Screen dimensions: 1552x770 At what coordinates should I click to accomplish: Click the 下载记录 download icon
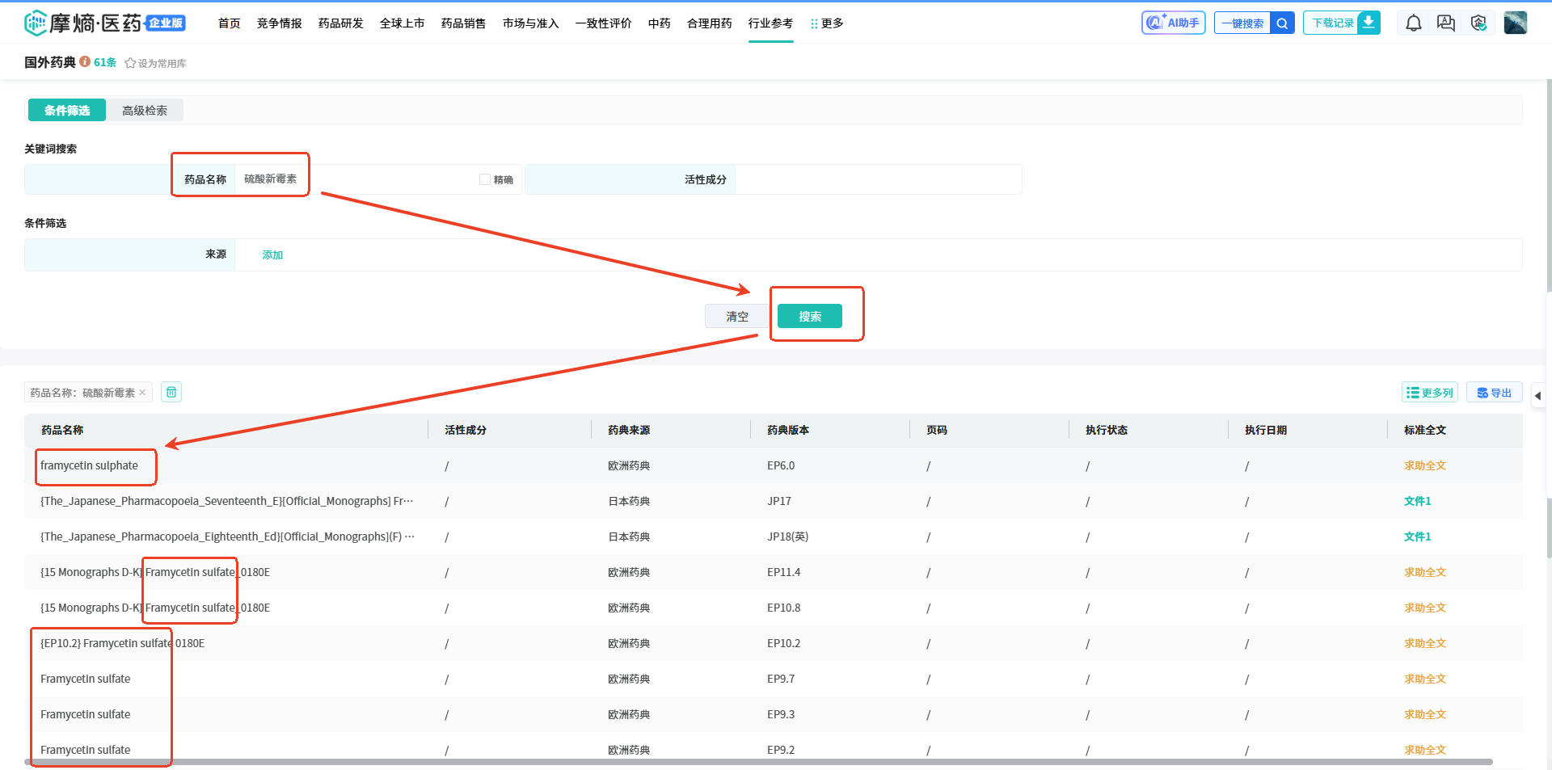[1369, 23]
